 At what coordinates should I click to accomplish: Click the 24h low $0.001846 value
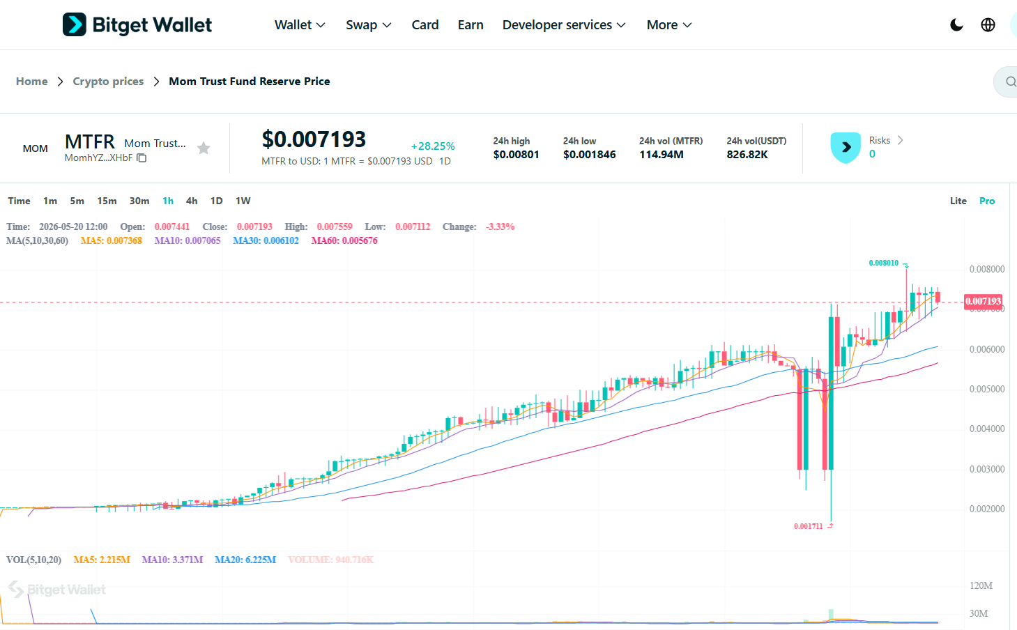coord(590,155)
